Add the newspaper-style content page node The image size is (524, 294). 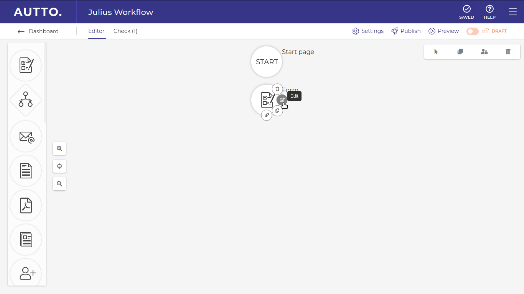coord(26,240)
